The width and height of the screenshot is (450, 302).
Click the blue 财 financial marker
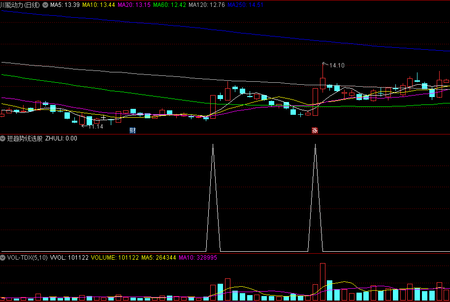(x=132, y=131)
